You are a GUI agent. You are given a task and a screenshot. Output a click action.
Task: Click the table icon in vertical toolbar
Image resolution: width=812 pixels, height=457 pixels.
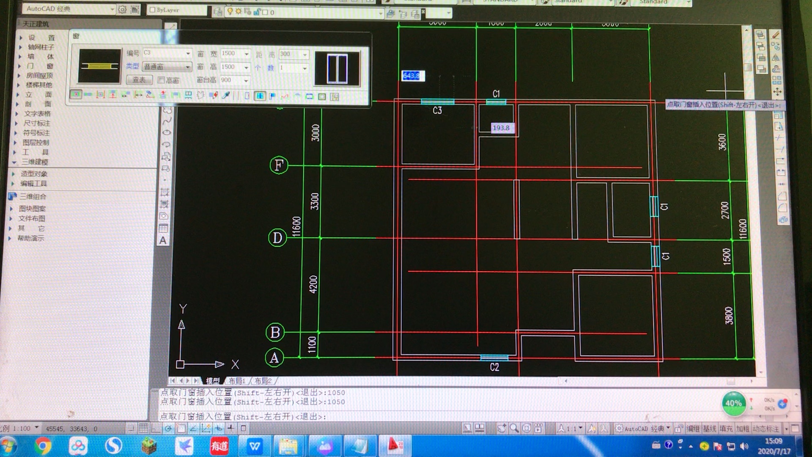(163, 228)
